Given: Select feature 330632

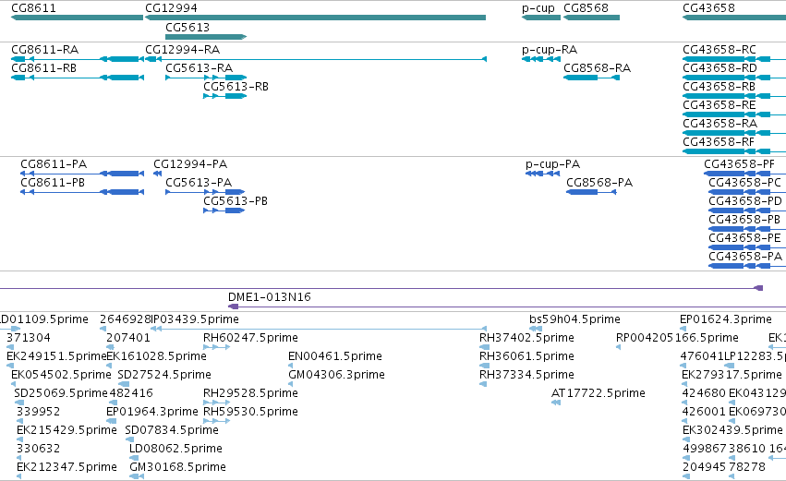Looking at the screenshot, I should click(x=19, y=459).
